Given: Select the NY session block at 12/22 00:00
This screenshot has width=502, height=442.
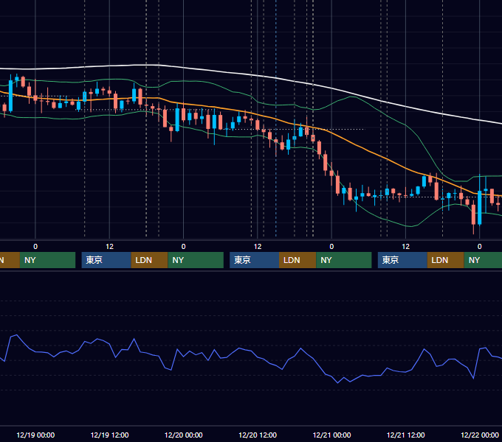Looking at the screenshot, I should (x=483, y=260).
